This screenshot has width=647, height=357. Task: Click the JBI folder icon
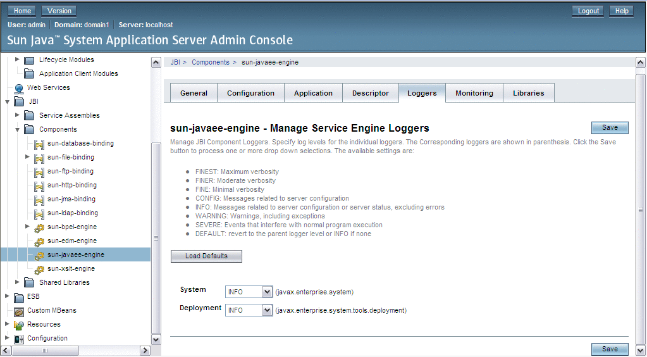[19, 102]
